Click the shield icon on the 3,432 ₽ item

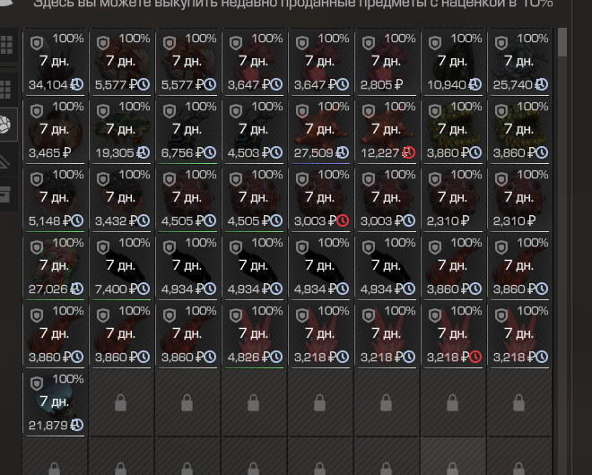click(103, 179)
